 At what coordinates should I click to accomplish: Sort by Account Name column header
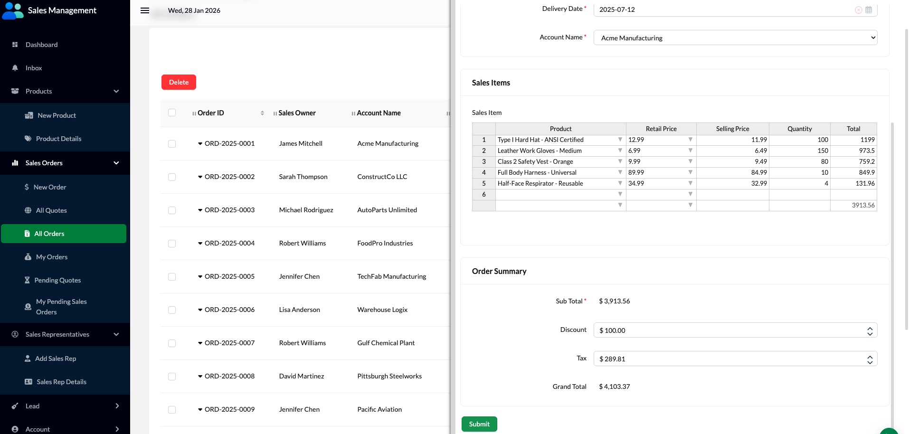(x=379, y=113)
